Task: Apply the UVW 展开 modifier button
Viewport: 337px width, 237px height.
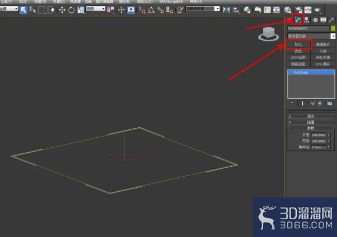Action: tap(323, 64)
